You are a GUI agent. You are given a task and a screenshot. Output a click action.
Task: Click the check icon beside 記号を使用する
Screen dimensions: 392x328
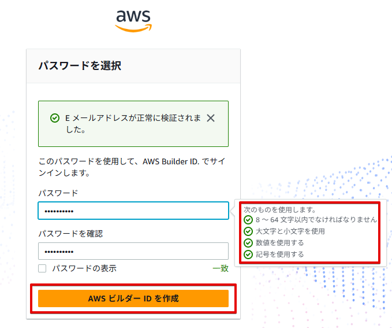pos(248,255)
